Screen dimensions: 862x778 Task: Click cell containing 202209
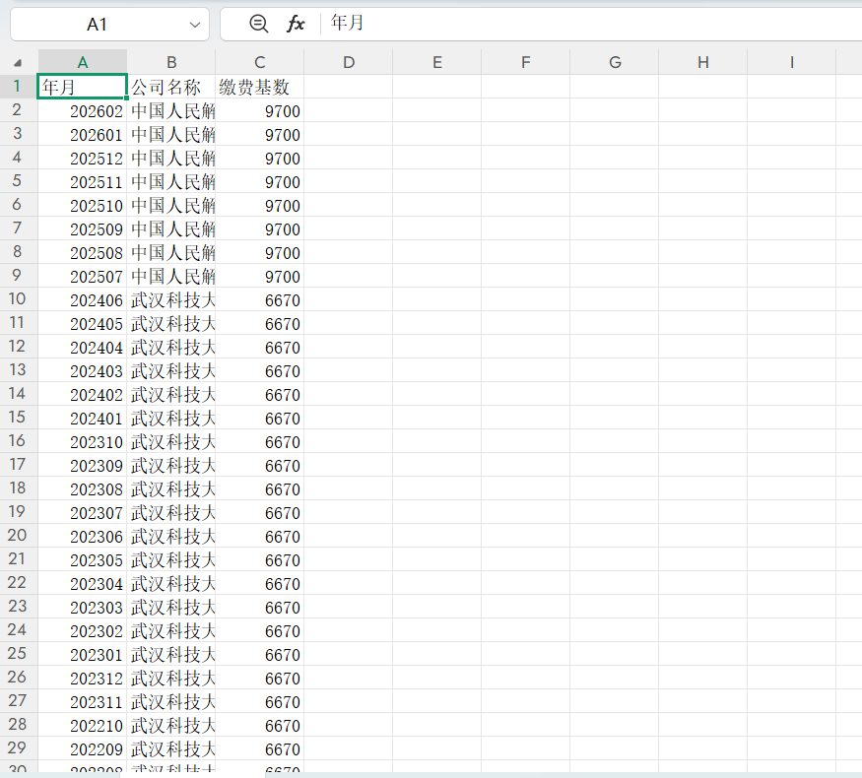pos(83,748)
